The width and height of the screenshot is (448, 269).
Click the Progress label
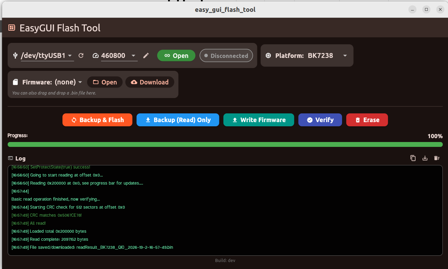pyautogui.click(x=17, y=135)
